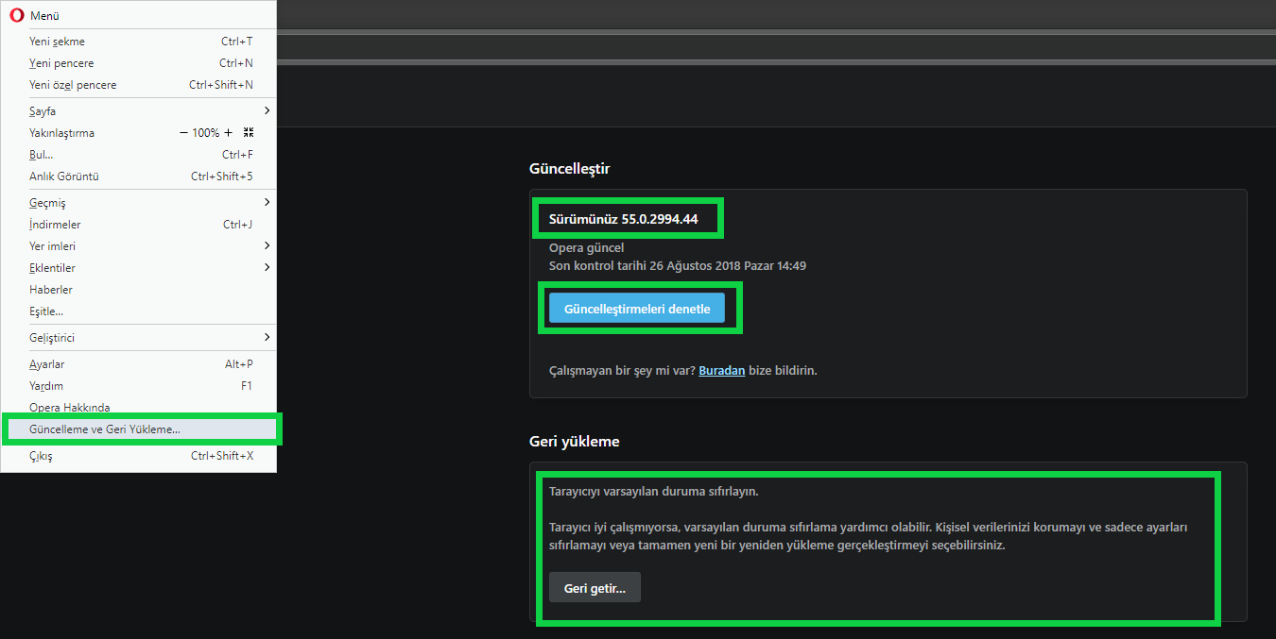Viewport: 1276px width, 639px height.
Task: Click the Opera güncel status text
Action: click(587, 248)
